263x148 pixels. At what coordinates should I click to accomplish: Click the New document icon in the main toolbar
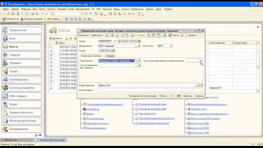point(4,14)
